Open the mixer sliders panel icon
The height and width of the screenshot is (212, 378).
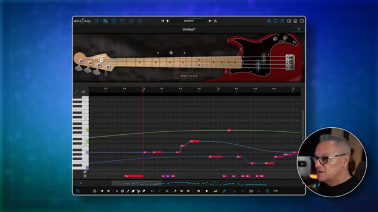point(131,21)
